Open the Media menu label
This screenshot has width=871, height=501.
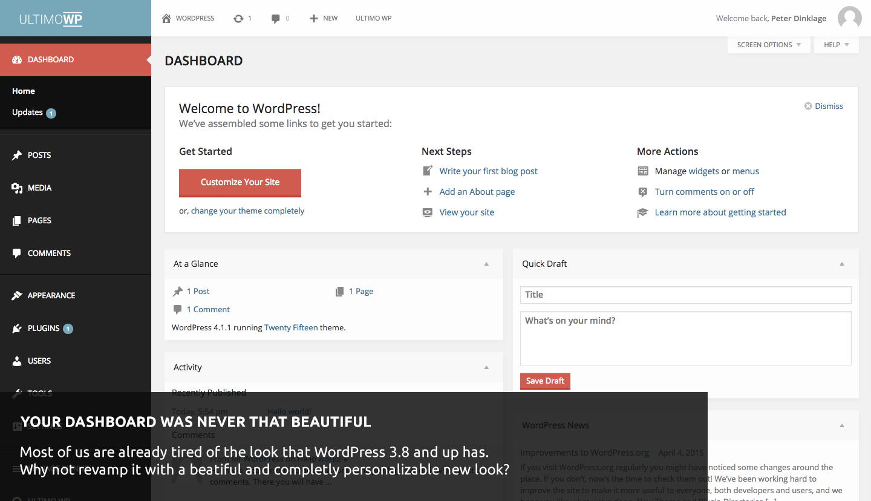point(39,188)
